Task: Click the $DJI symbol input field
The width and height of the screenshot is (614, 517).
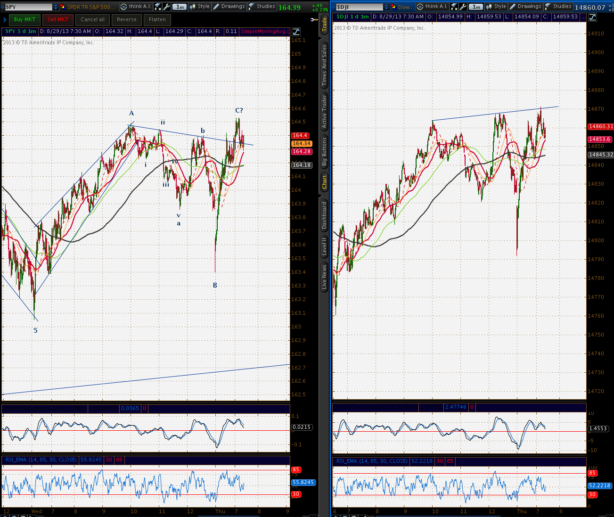Action: (359, 7)
